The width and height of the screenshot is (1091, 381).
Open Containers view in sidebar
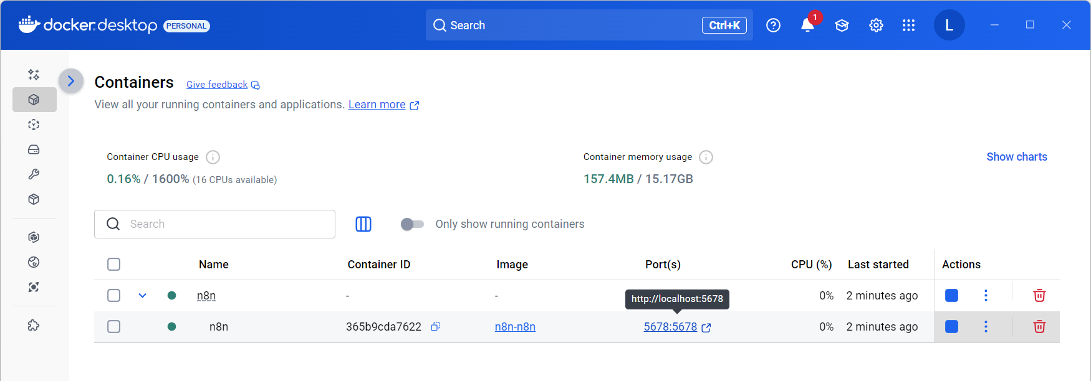(x=34, y=100)
